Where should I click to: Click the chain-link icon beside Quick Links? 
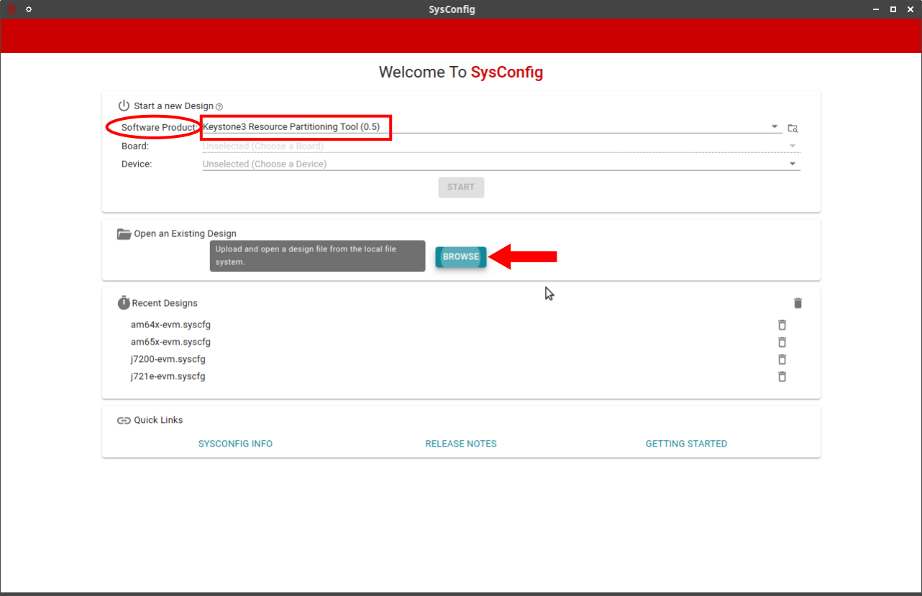click(x=122, y=419)
